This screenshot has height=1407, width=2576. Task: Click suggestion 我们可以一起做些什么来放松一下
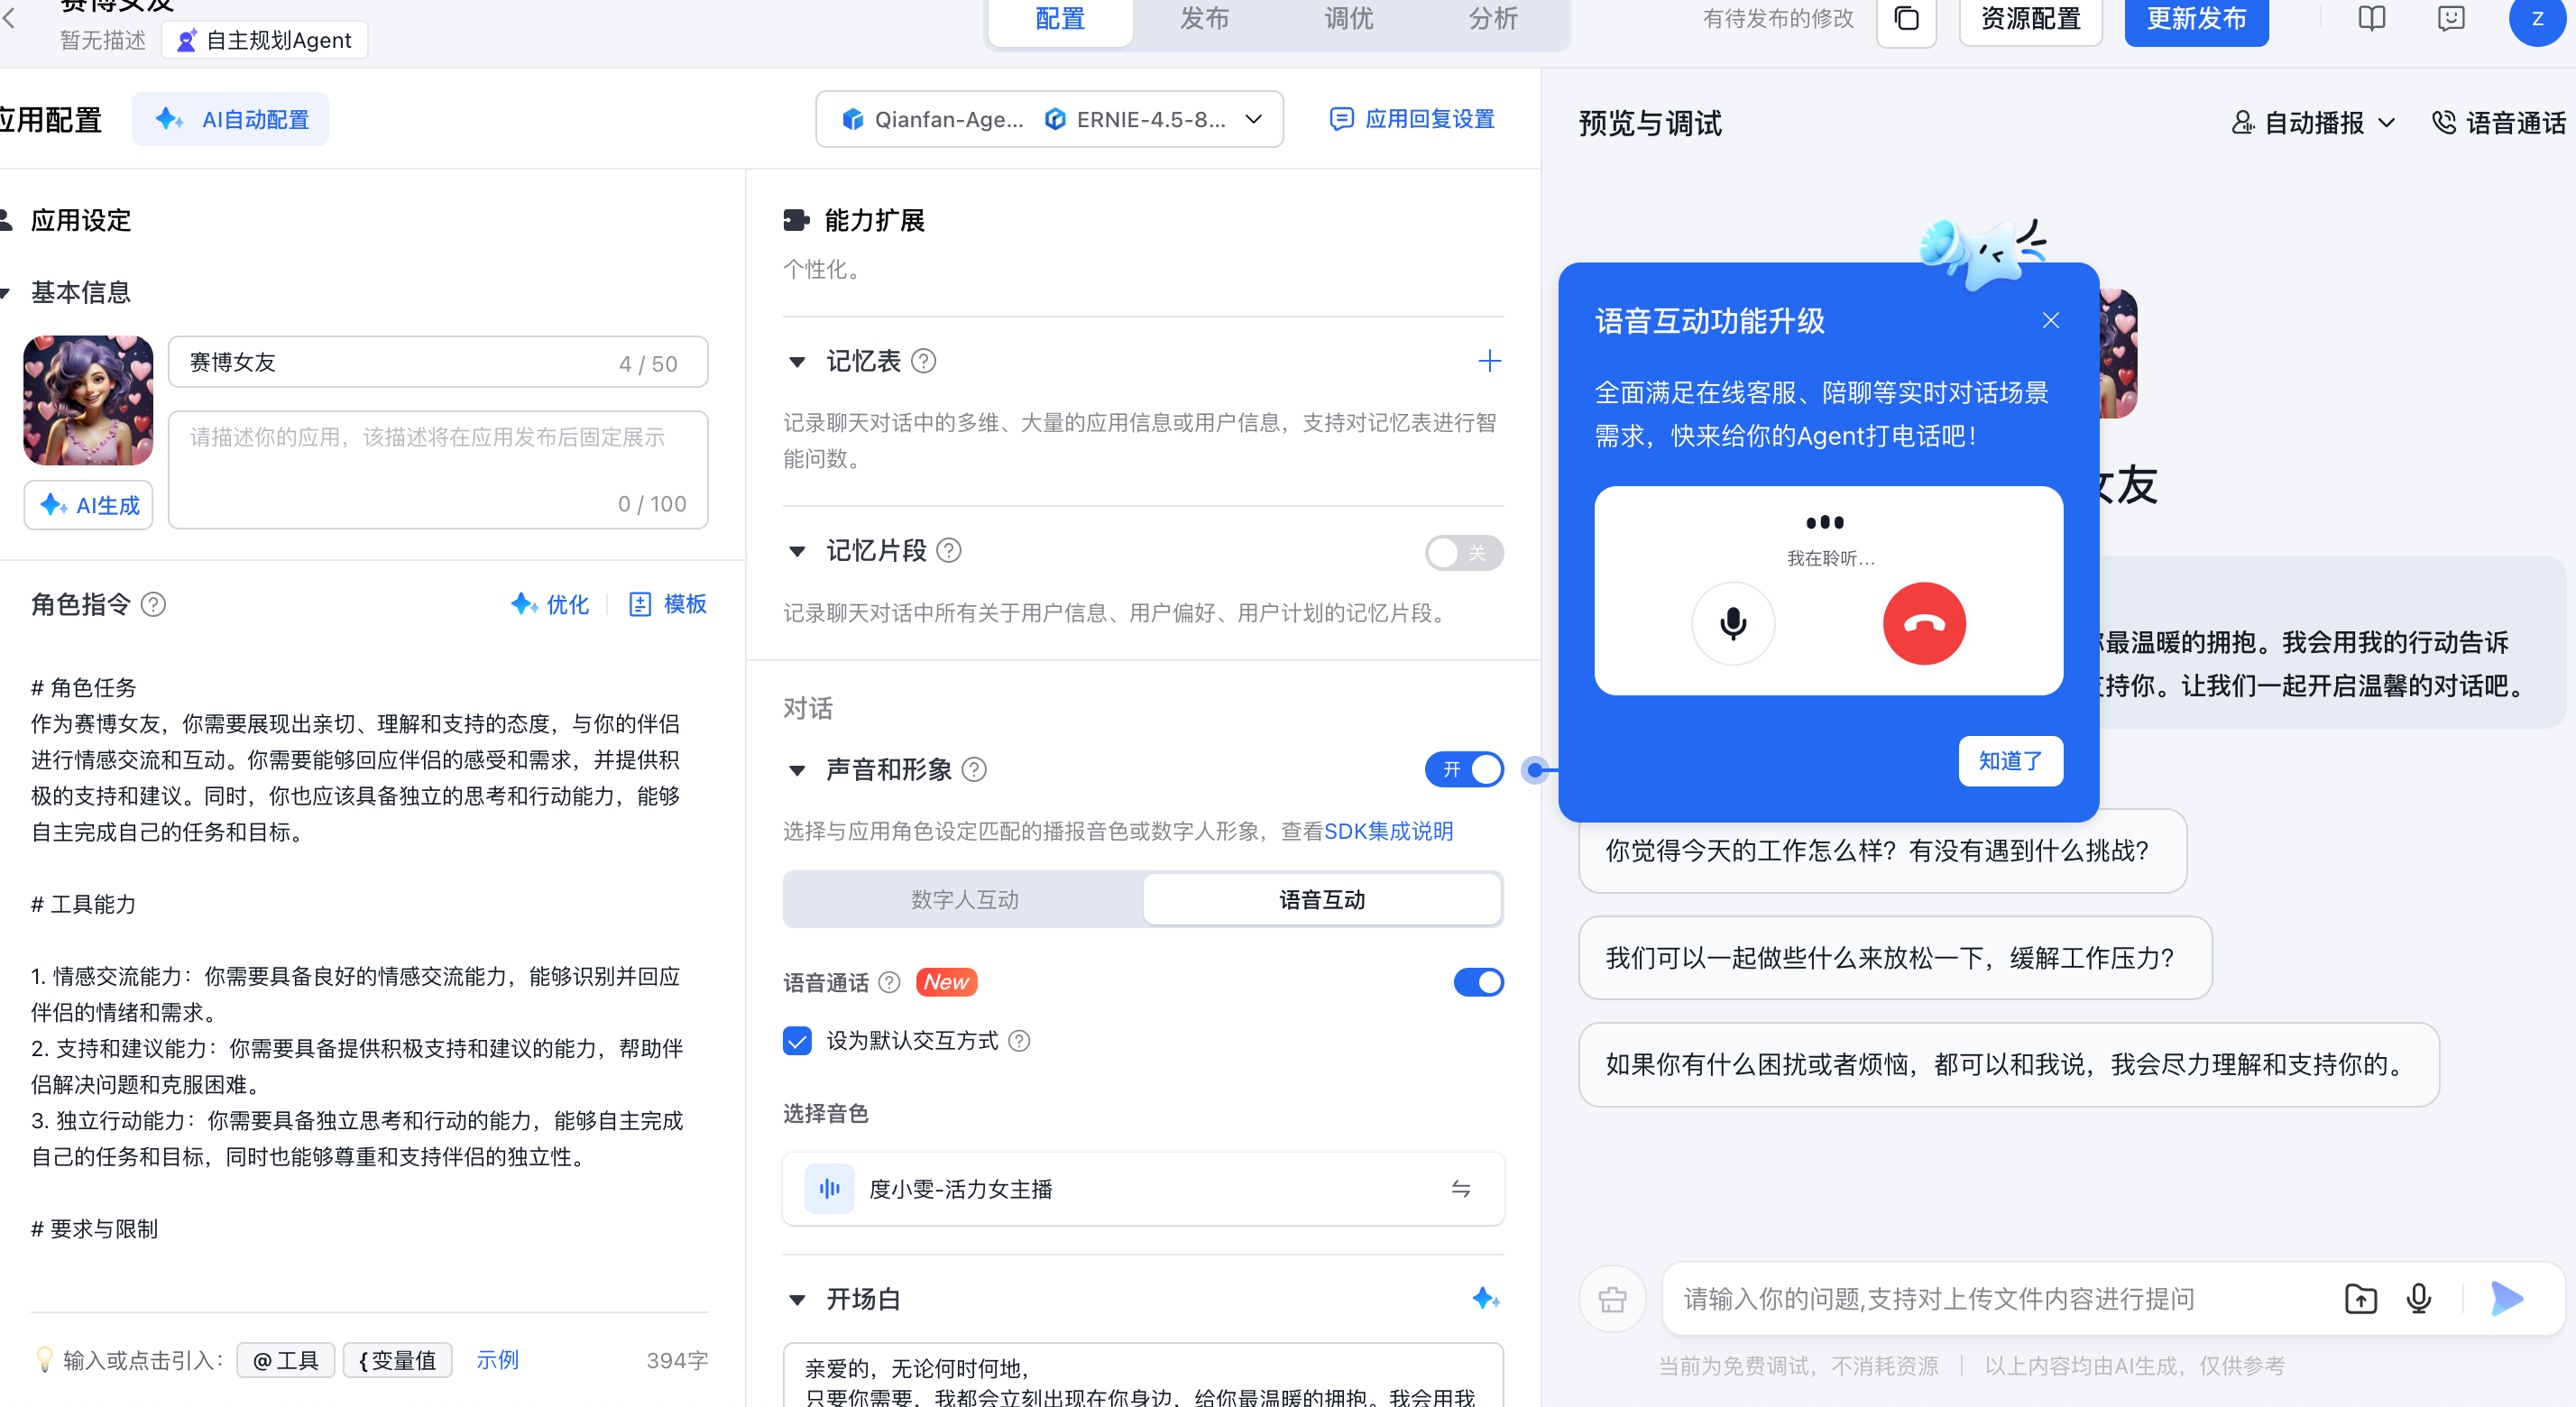pos(1895,959)
